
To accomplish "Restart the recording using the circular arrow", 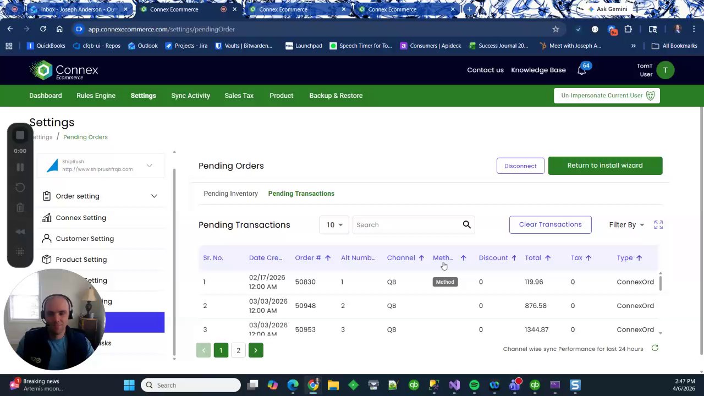I will coord(20,188).
